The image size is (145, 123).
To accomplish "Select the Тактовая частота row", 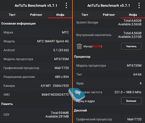I will (x=109, y=92).
